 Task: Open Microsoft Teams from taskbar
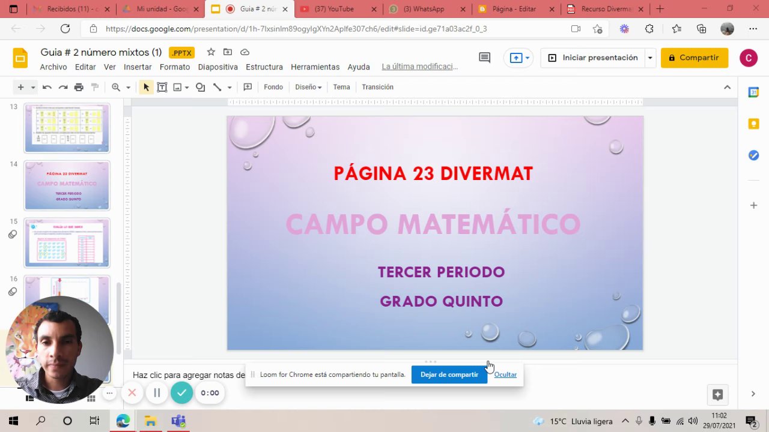pyautogui.click(x=178, y=421)
